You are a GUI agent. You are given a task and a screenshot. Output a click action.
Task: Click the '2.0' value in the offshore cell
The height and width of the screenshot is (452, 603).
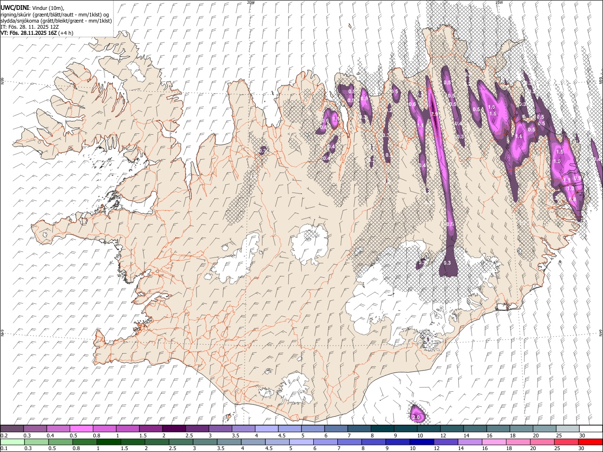[416, 417]
